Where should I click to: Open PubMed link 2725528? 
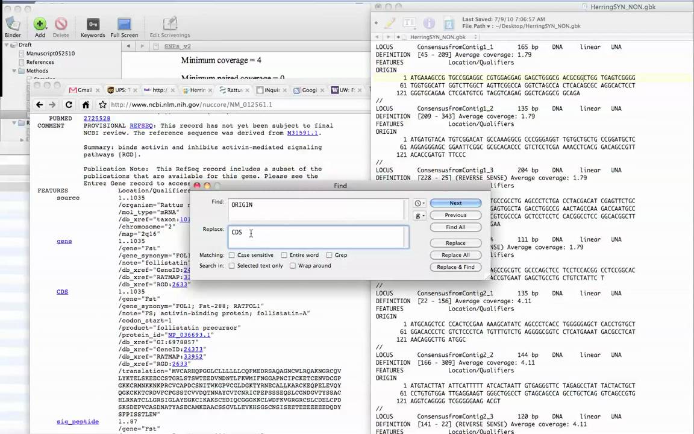97,119
